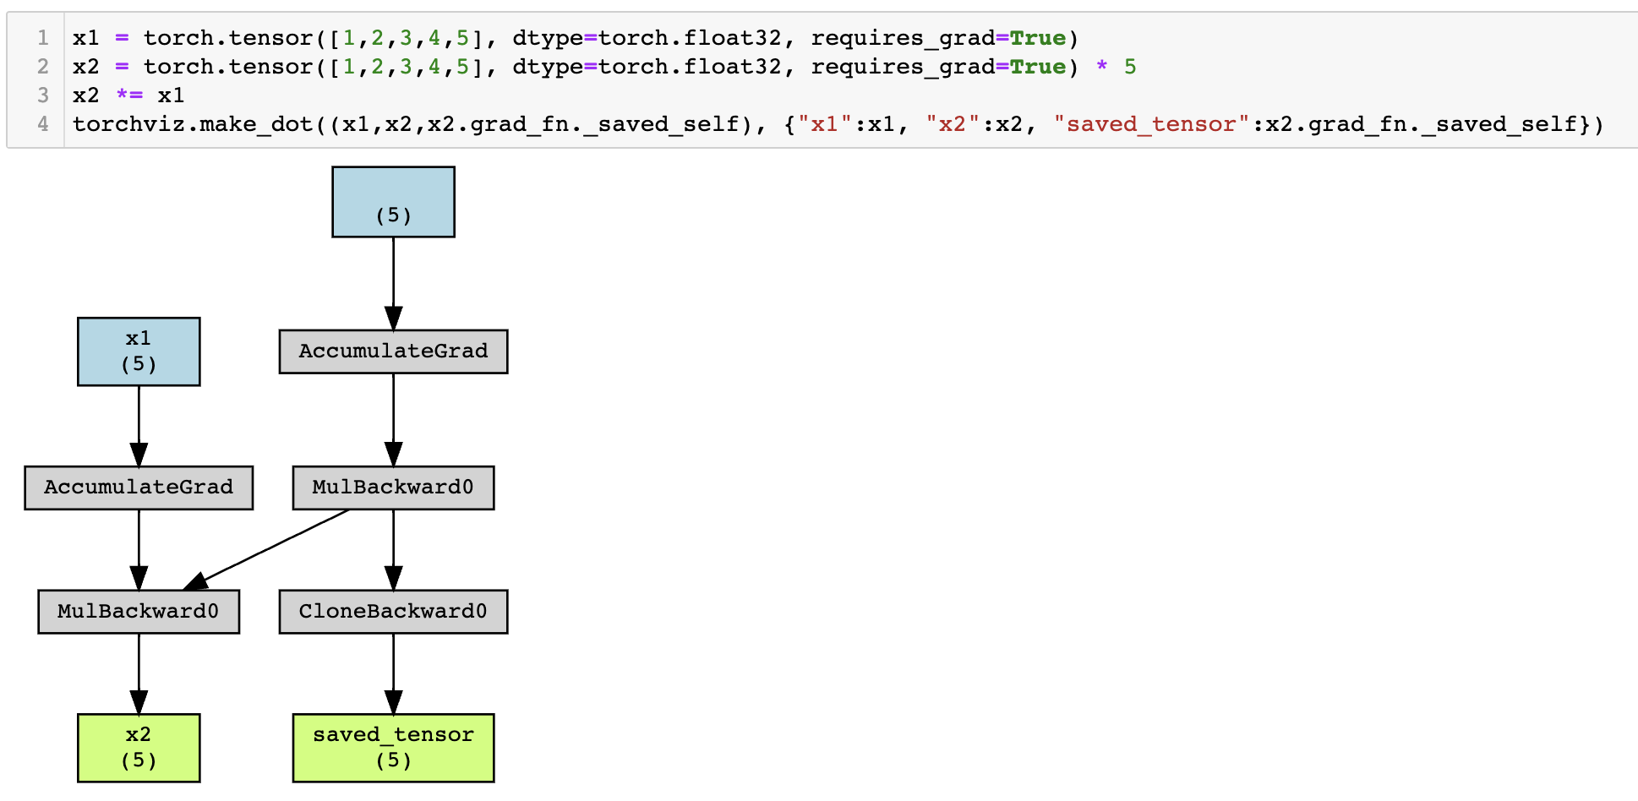Image resolution: width=1638 pixels, height=801 pixels.
Task: Select the unlabeled blue (5) node at top
Action: (x=393, y=202)
